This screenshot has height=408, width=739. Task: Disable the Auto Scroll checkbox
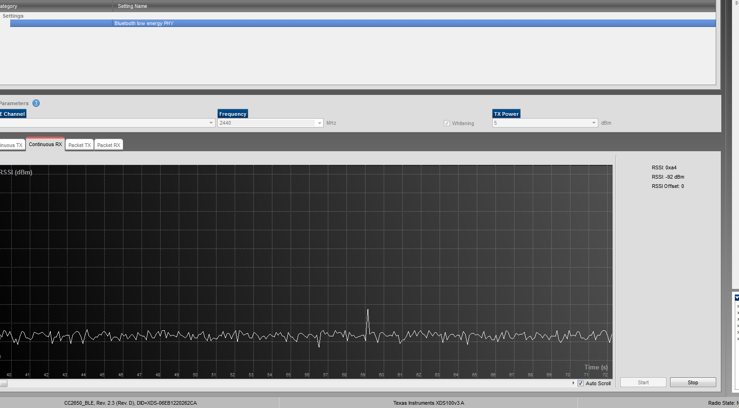pyautogui.click(x=580, y=383)
